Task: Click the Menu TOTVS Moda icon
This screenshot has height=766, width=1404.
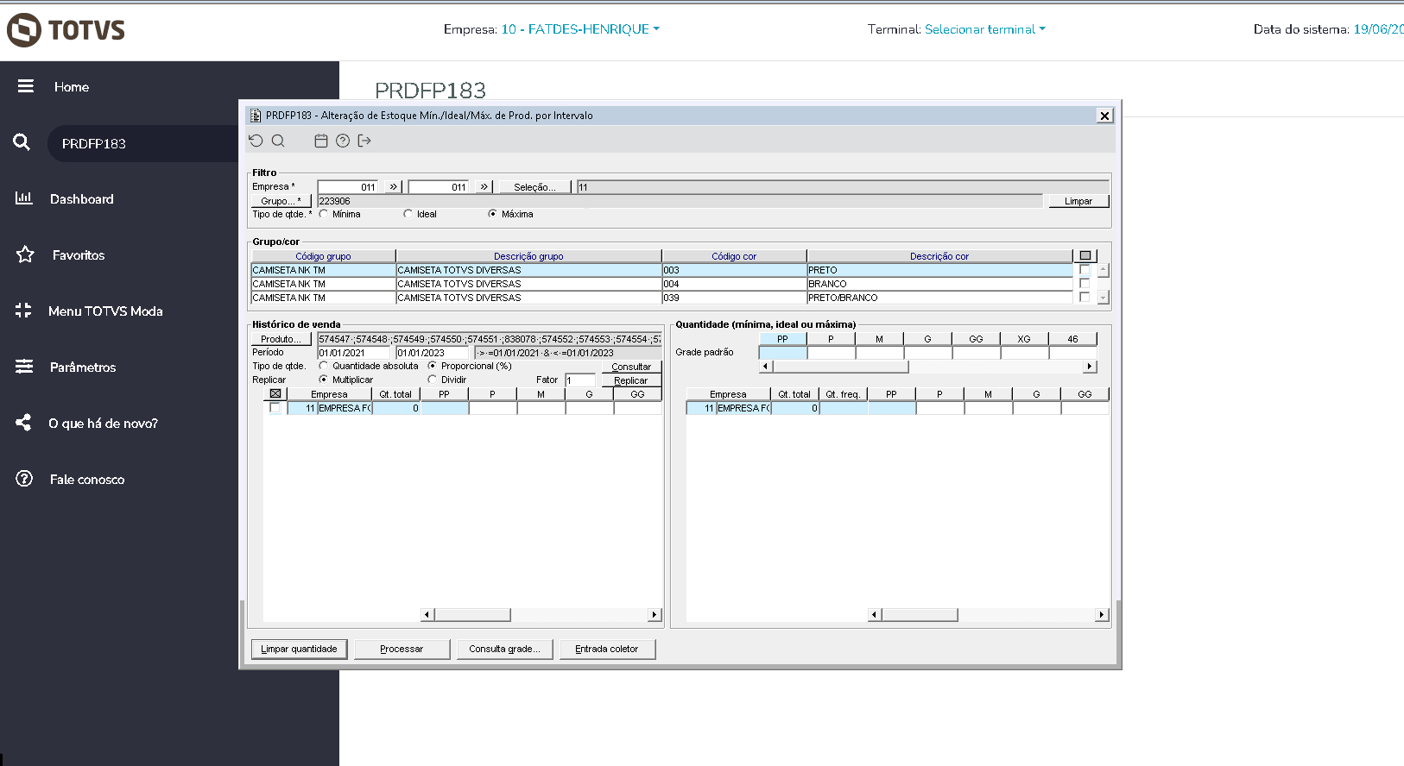Action: click(x=23, y=311)
